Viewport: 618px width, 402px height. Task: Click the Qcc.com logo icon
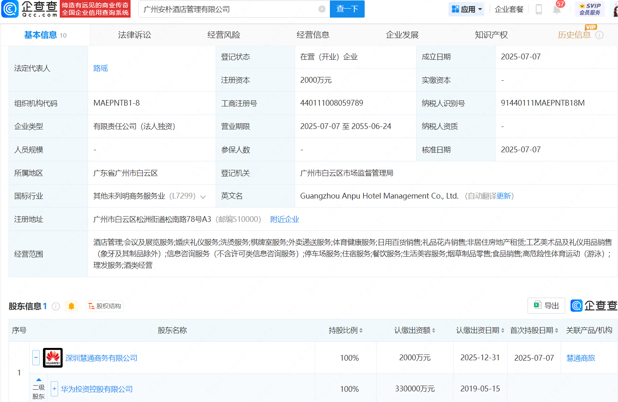click(10, 9)
